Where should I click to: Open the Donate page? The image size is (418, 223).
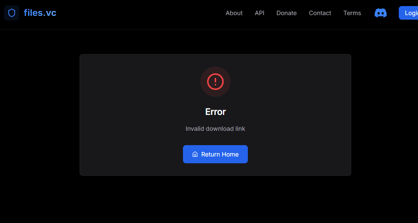click(286, 13)
